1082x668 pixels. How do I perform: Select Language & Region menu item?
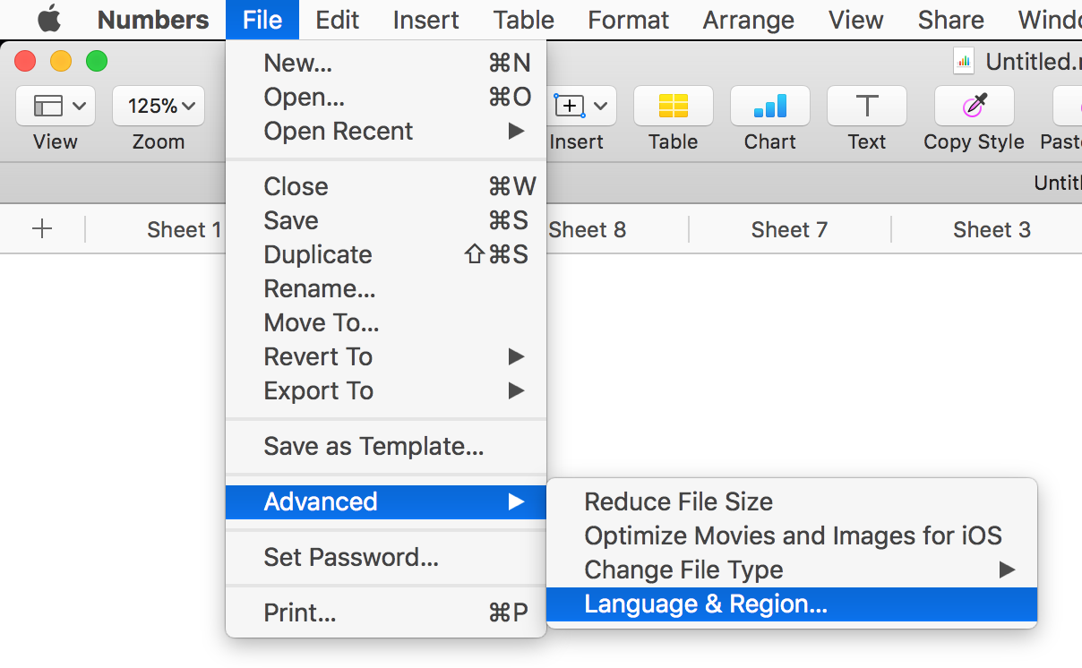(x=705, y=604)
